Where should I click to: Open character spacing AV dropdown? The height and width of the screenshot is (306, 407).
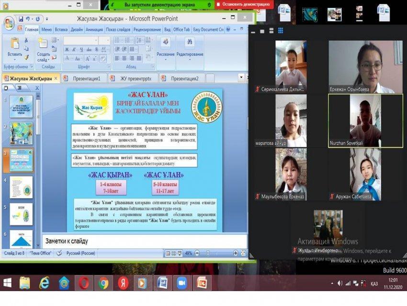pos(104,49)
